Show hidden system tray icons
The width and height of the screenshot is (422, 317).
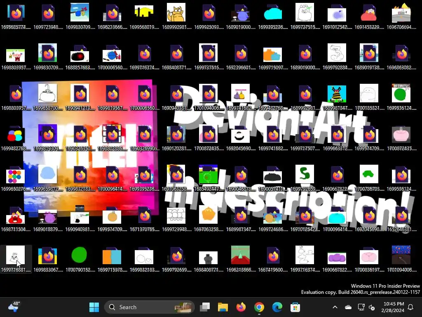pos(335,307)
